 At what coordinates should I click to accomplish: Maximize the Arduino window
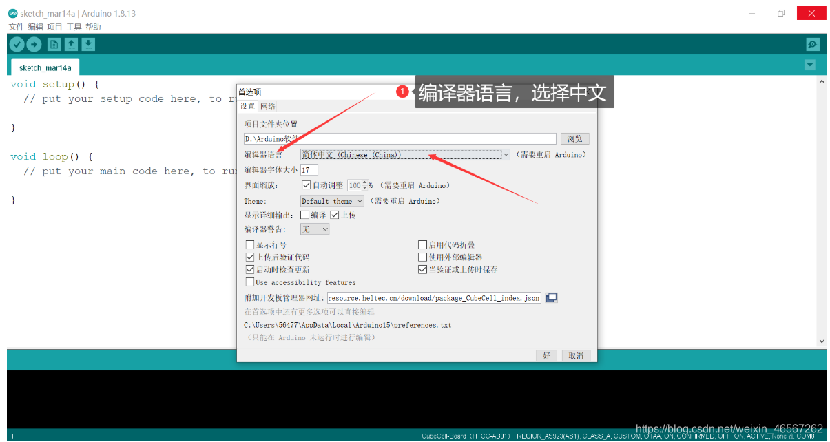click(x=781, y=13)
